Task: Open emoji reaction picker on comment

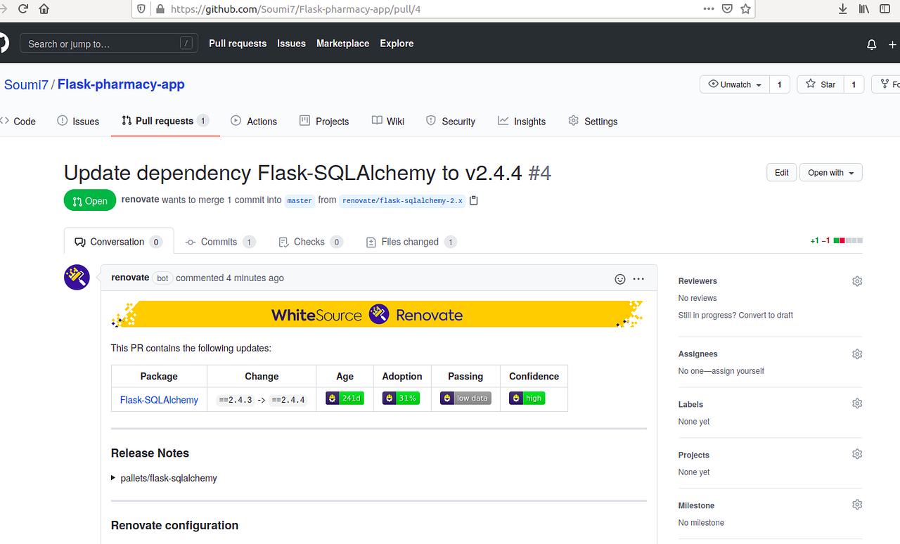Action: (619, 278)
